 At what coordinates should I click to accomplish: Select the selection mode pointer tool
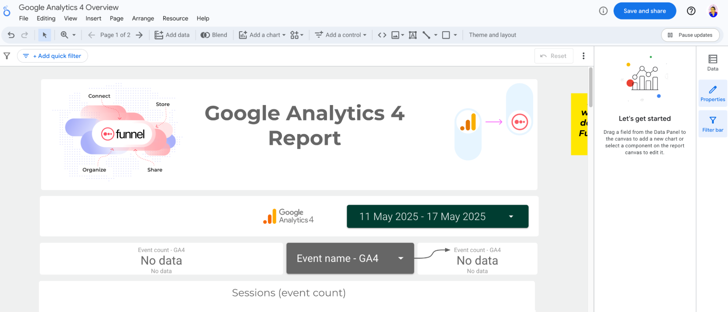[44, 35]
